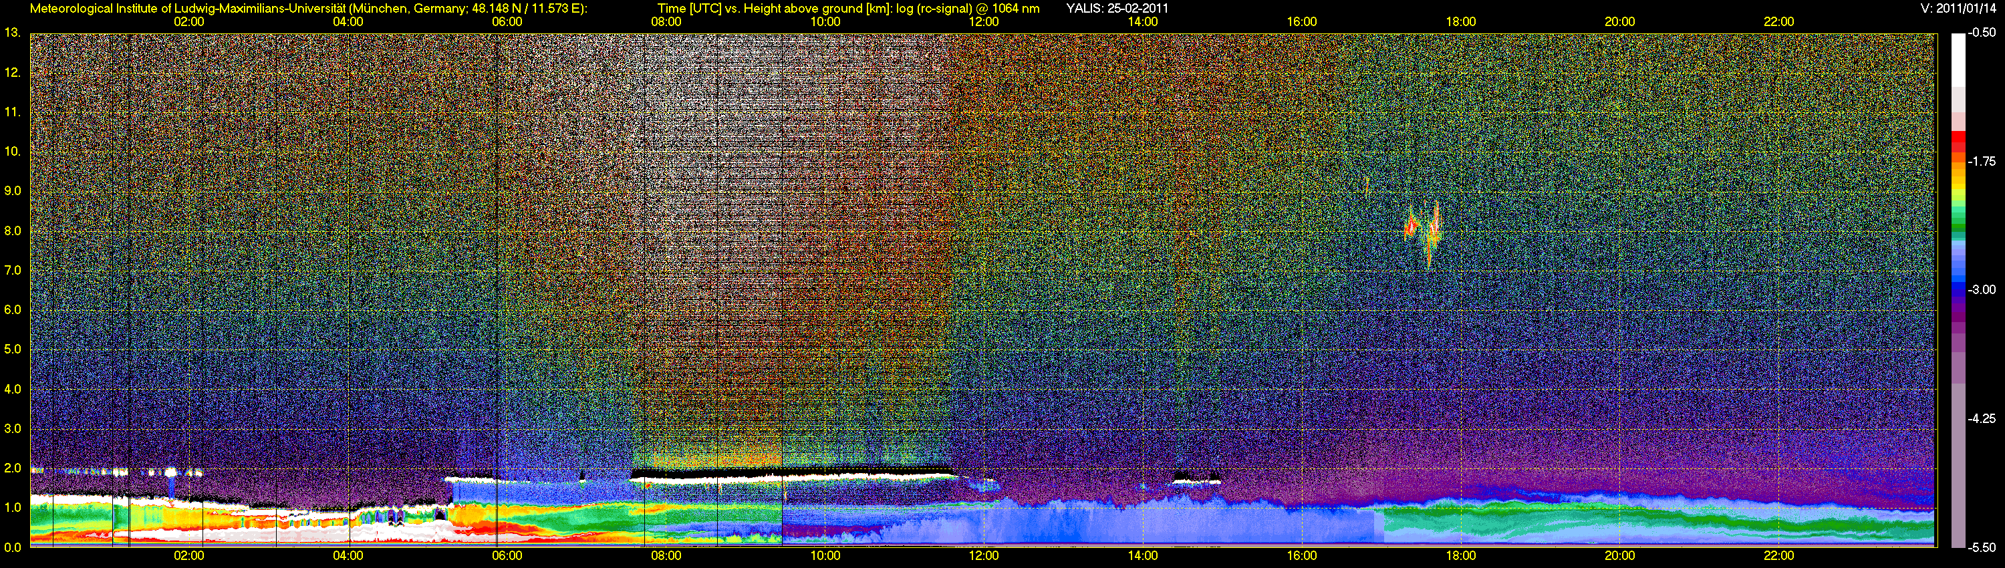Image resolution: width=2005 pixels, height=568 pixels.
Task: Click the -1.75 colorbar value
Action: 1982,161
